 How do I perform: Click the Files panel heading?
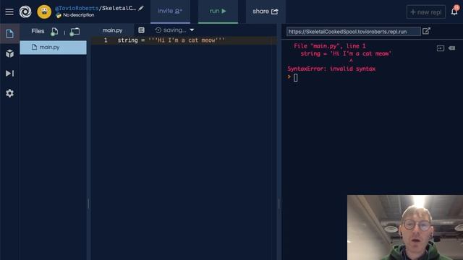coord(38,31)
